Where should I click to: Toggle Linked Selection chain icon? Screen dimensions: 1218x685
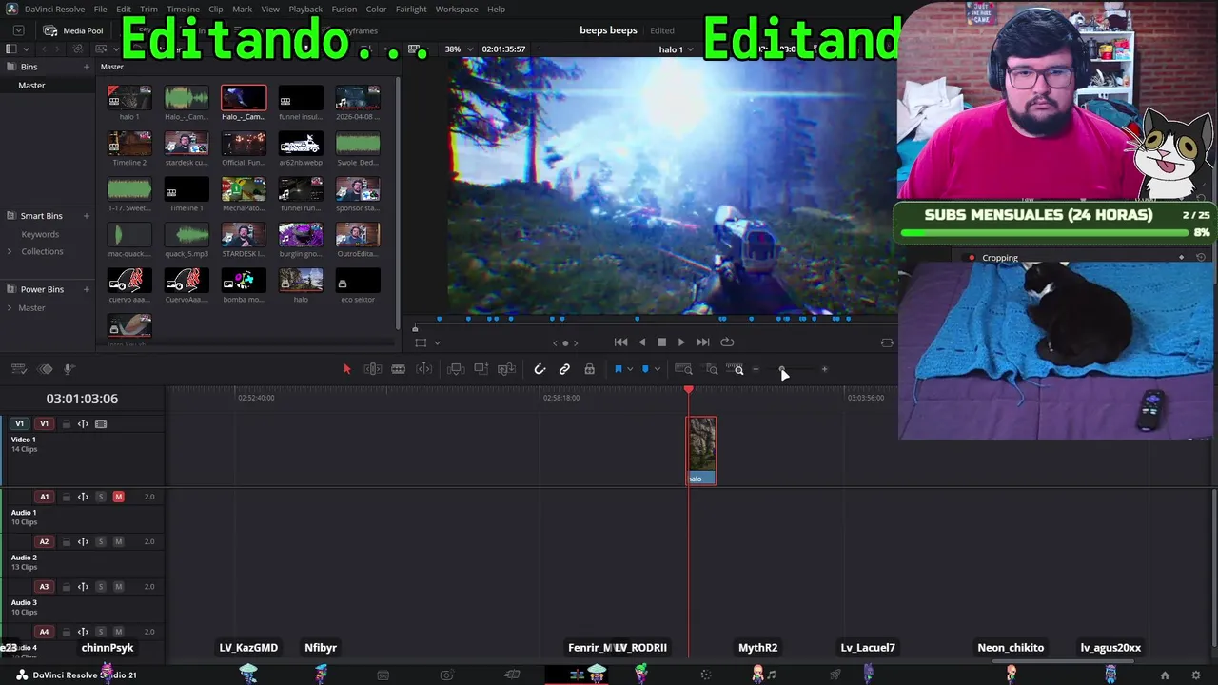564,369
